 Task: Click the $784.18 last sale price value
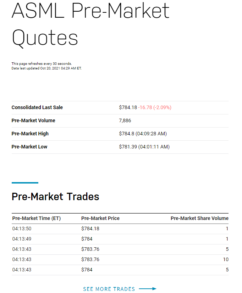coord(128,107)
